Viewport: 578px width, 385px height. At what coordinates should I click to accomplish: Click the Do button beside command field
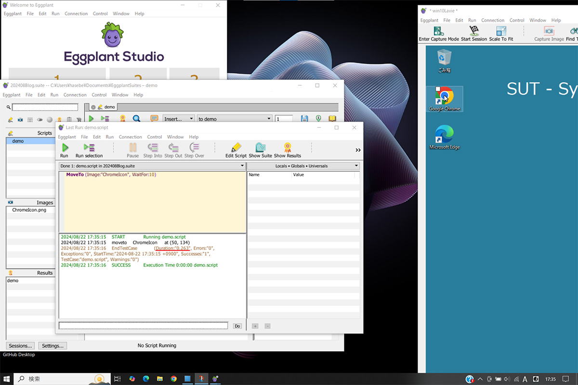(237, 326)
